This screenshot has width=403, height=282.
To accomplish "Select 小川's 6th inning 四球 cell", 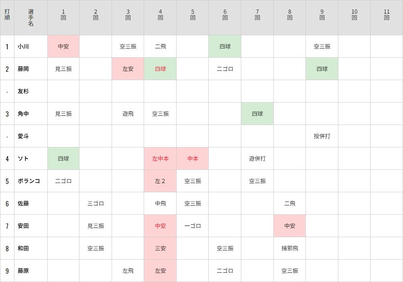I will click(225, 46).
